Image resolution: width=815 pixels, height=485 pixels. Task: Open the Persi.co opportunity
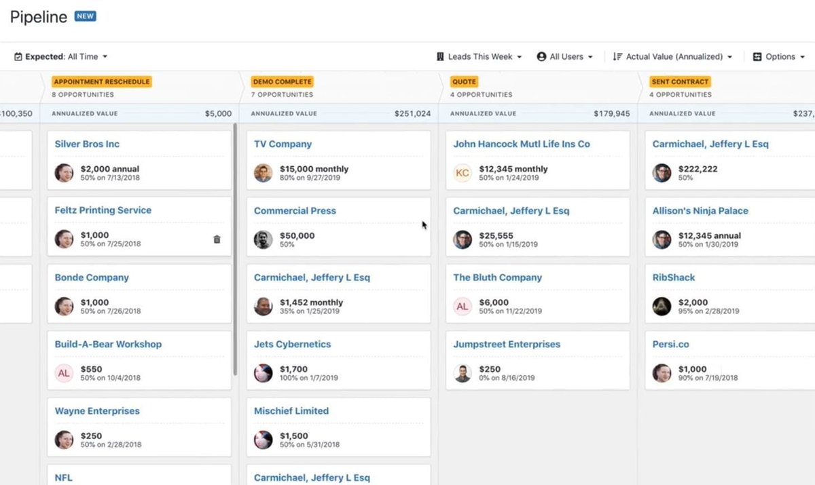(670, 344)
